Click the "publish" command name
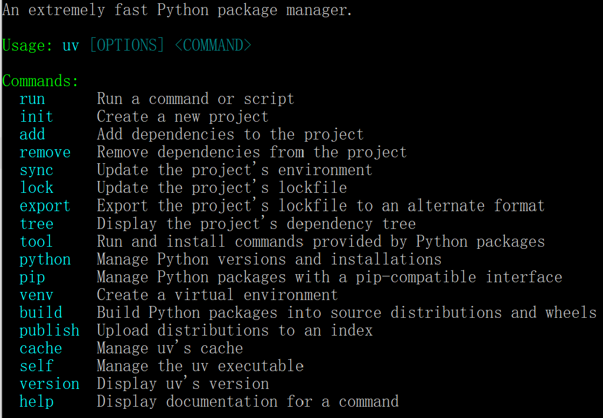The height and width of the screenshot is (418, 603). pos(50,331)
